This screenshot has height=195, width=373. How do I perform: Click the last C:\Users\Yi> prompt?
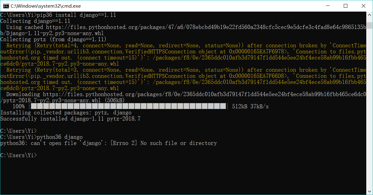[x=19, y=155]
